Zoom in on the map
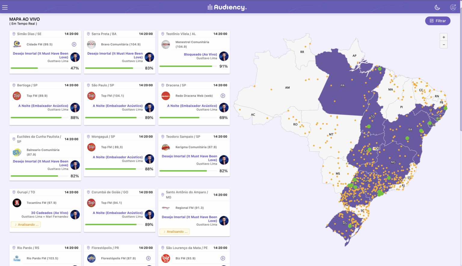Screen dimensions: 462x266 tap(444, 37)
